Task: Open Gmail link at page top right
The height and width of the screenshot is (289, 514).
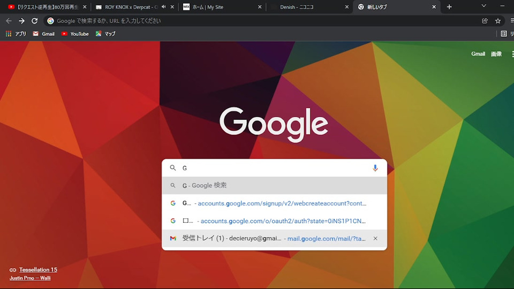Action: pos(478,54)
